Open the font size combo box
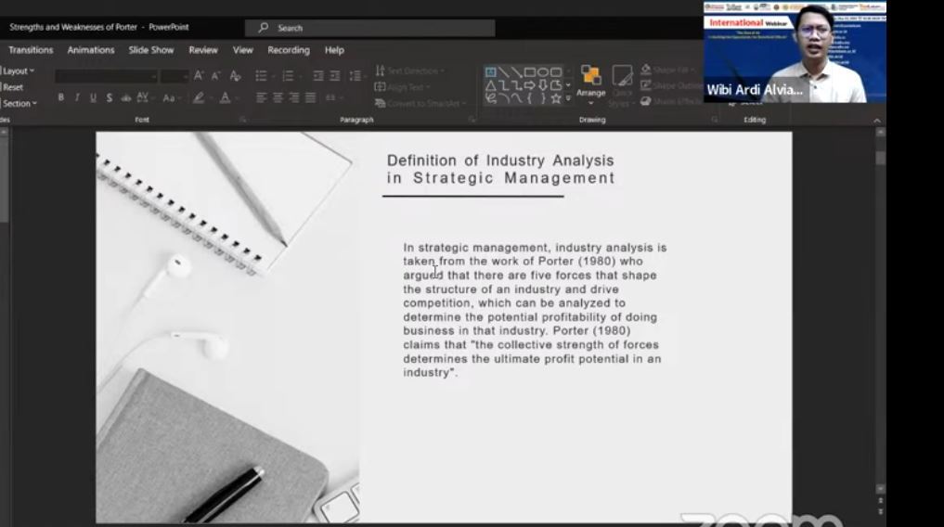The width and height of the screenshot is (944, 527). coord(175,76)
